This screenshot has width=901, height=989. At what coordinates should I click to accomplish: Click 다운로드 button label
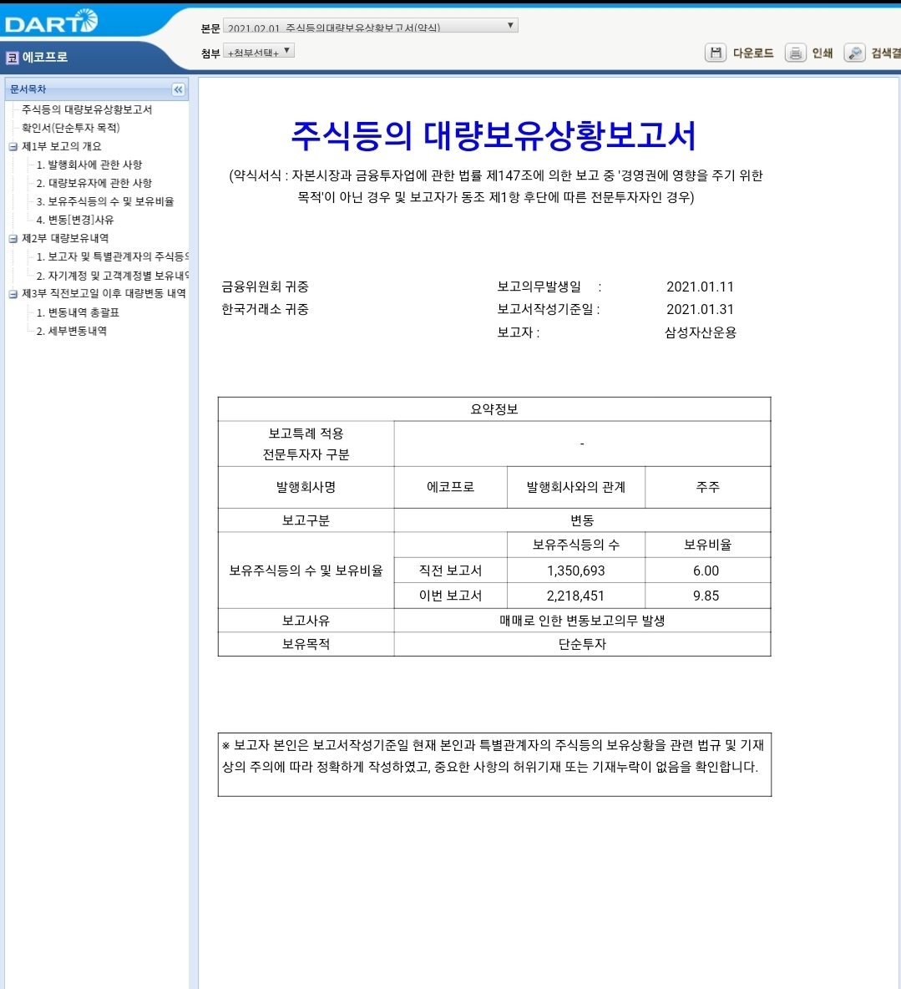tap(753, 53)
